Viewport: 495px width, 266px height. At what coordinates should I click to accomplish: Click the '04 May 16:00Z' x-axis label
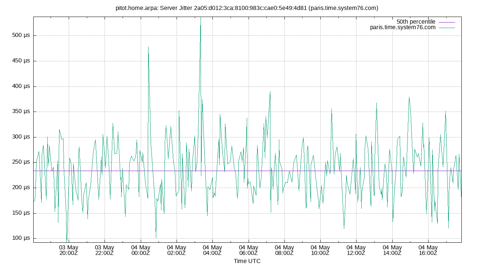click(x=428, y=250)
